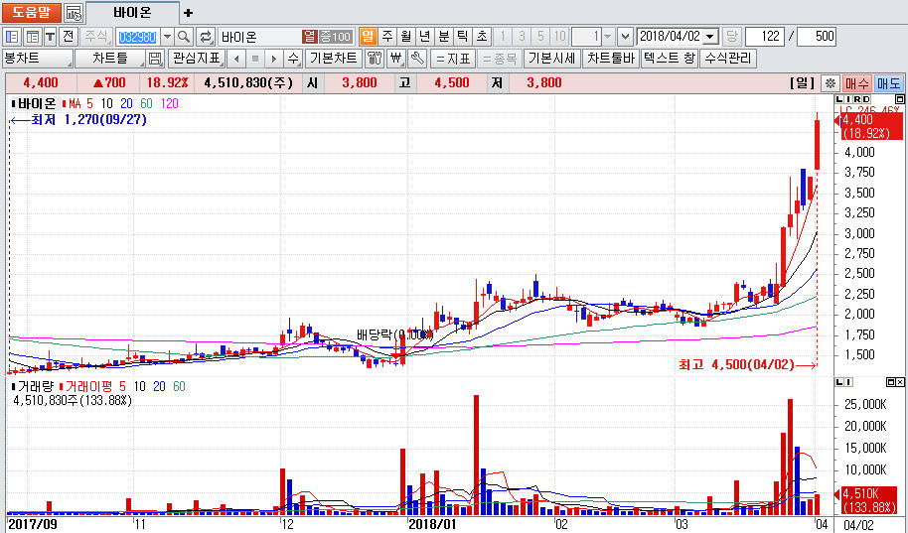Viewport: 908px width, 533px height.
Task: Expand the 2018/04/02 date picker
Action: [710, 37]
